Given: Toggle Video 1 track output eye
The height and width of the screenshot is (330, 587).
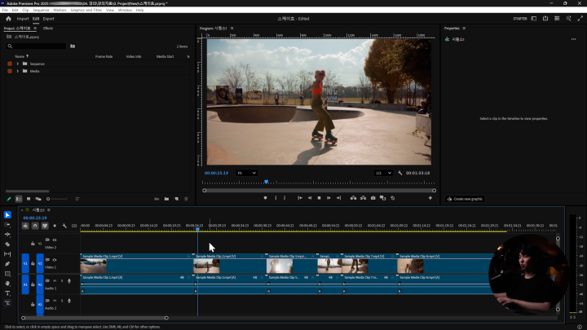Looking at the screenshot, I should click(x=55, y=258).
